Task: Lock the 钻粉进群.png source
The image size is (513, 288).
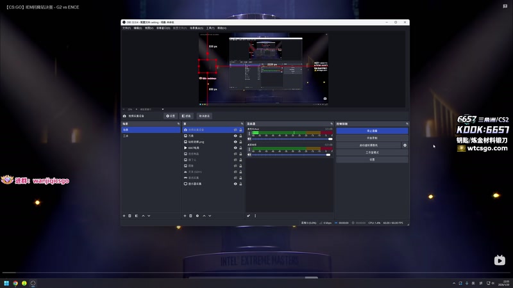Action: (x=240, y=142)
